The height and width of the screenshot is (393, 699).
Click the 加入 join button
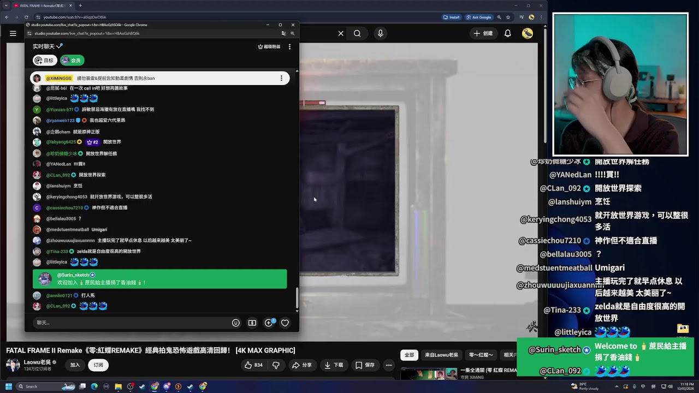click(x=75, y=365)
